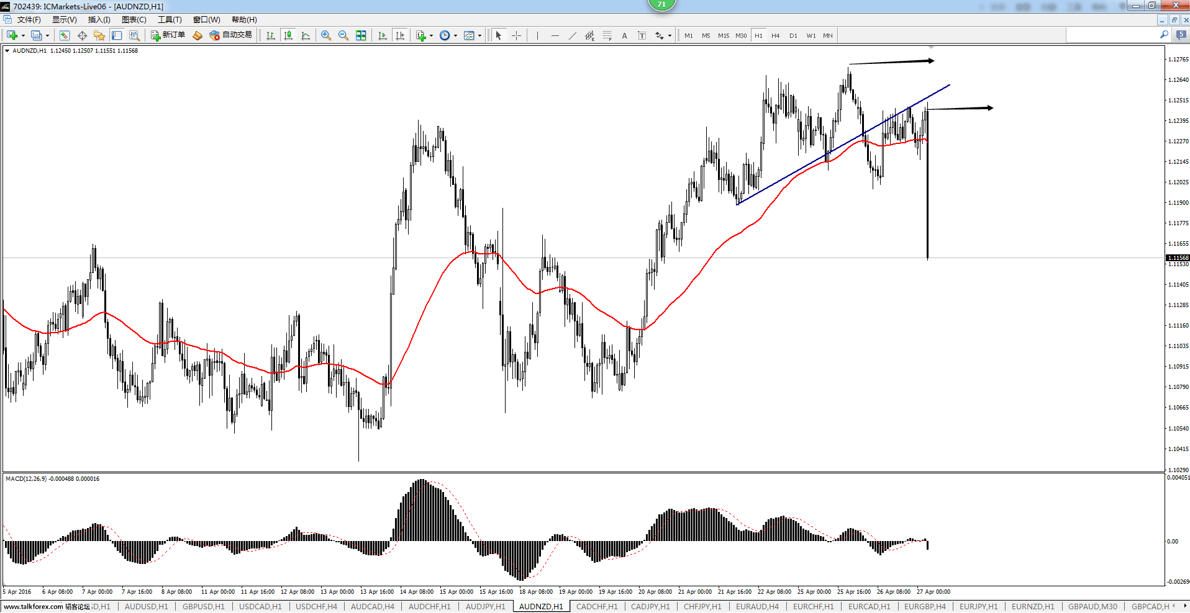This screenshot has width=1190, height=613.
Task: Toggle chart shift from right border
Action: [x=400, y=35]
